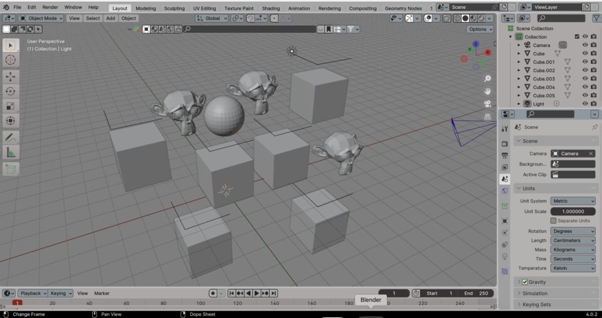Expand the Simulation panel
This screenshot has height=318, width=602.
click(x=534, y=293)
